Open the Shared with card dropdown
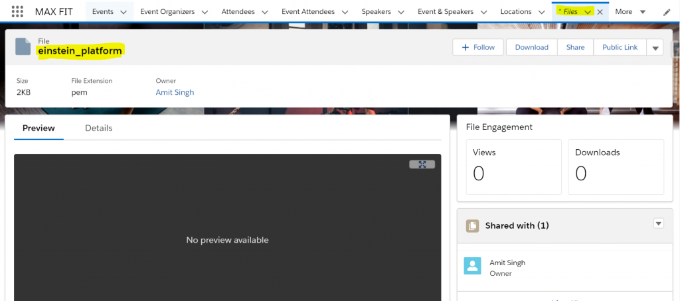The width and height of the screenshot is (680, 301). click(x=659, y=223)
